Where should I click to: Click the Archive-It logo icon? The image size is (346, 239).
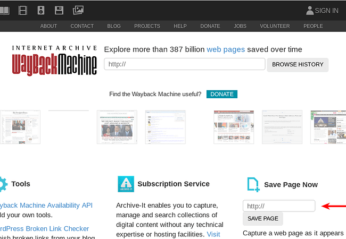tap(126, 184)
